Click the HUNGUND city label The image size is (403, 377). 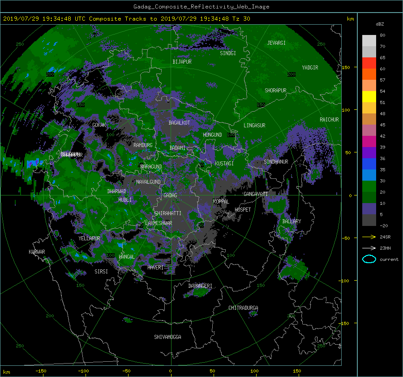(x=212, y=135)
